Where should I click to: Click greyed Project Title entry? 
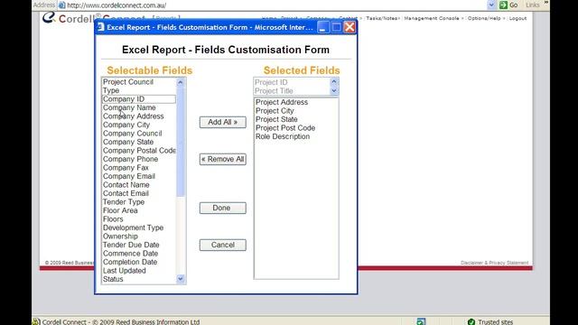click(x=292, y=90)
